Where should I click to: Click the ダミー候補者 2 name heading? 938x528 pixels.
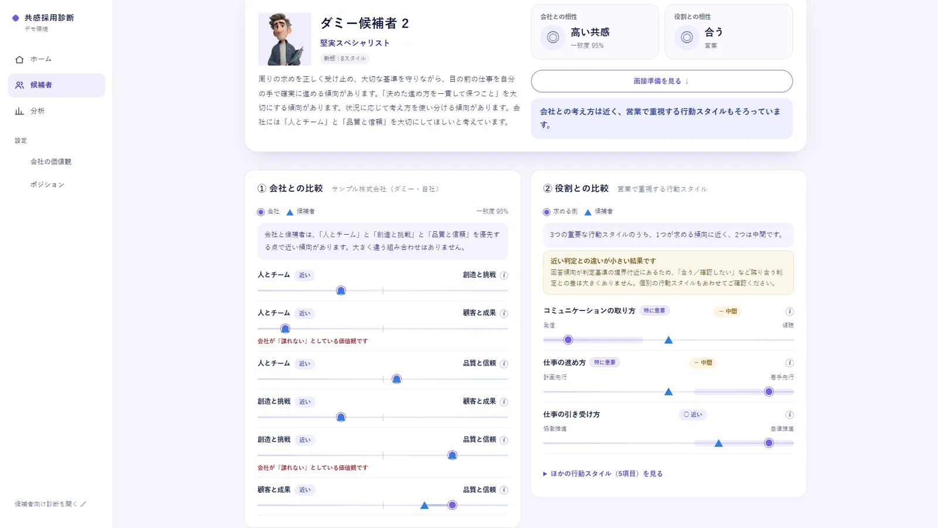(365, 23)
